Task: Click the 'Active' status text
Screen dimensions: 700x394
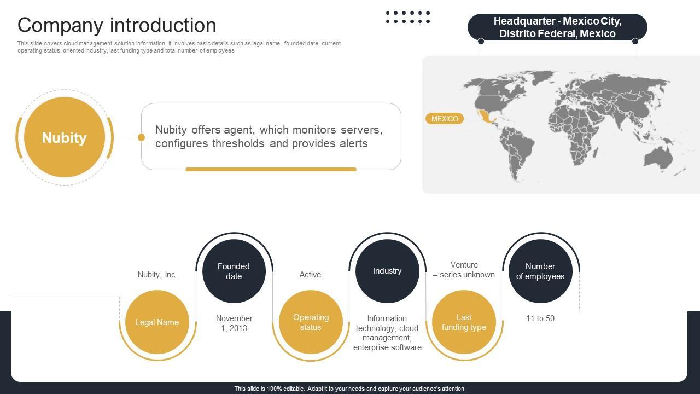Action: pos(310,275)
